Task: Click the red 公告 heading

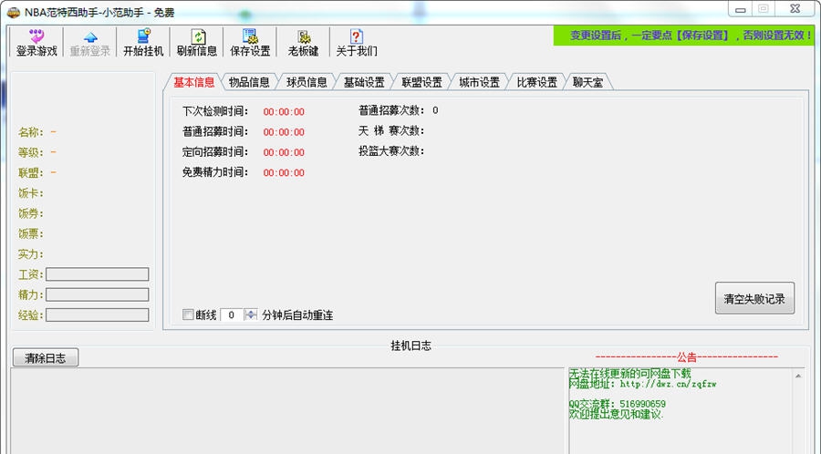Action: click(x=687, y=357)
